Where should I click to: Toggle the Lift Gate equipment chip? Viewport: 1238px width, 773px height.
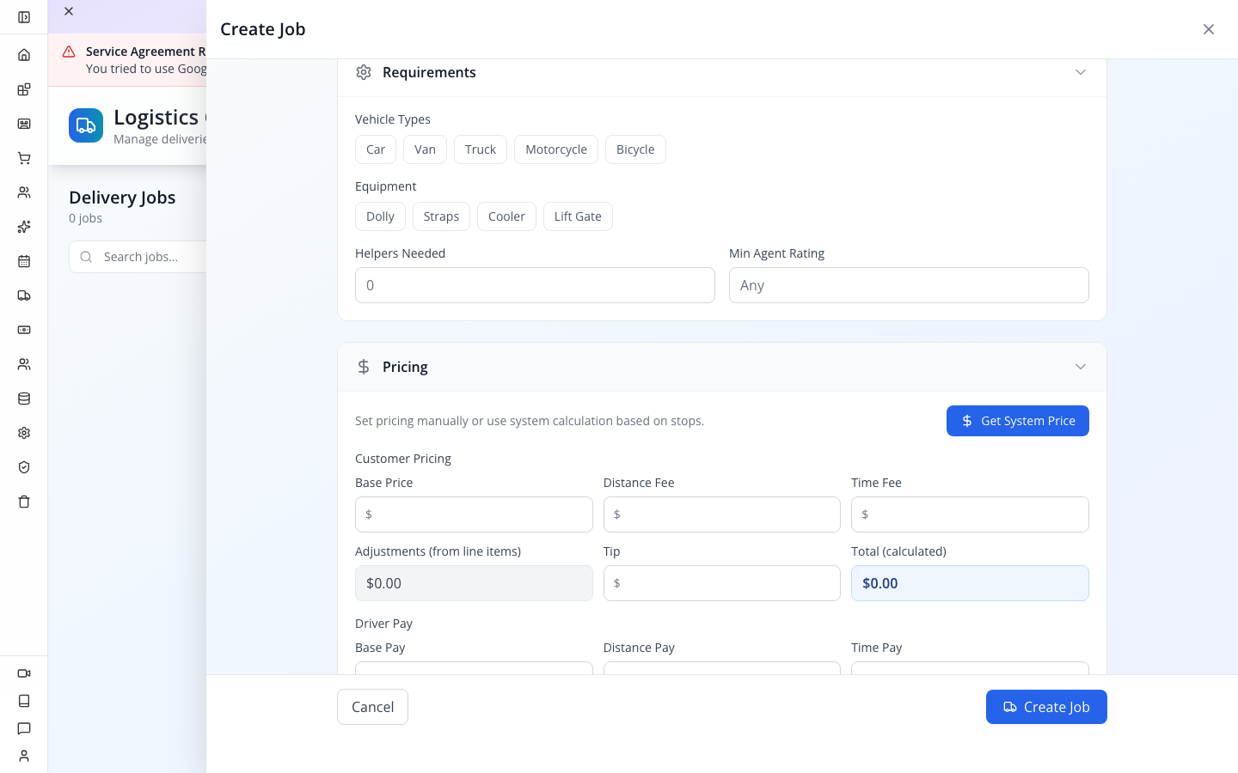pyautogui.click(x=578, y=216)
